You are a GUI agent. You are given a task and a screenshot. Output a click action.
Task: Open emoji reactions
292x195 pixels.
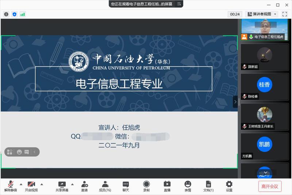pyautogui.click(x=188, y=186)
